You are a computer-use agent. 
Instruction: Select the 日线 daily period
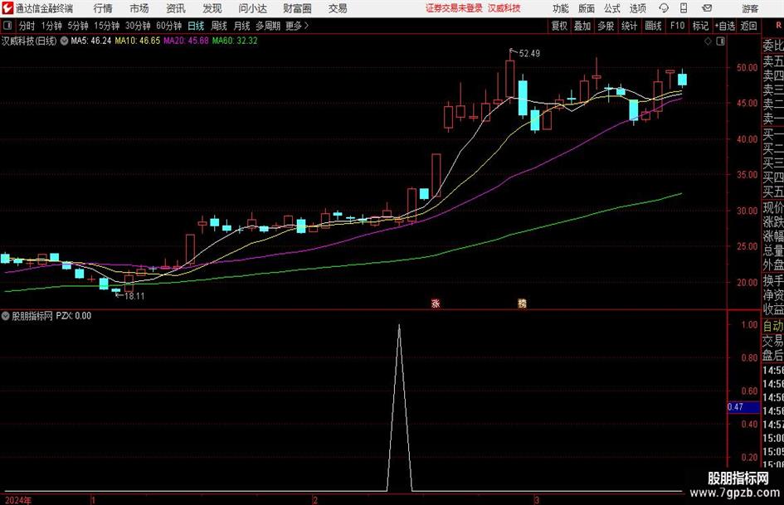(x=196, y=26)
